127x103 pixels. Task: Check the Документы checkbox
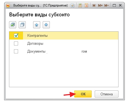[x=16, y=51]
